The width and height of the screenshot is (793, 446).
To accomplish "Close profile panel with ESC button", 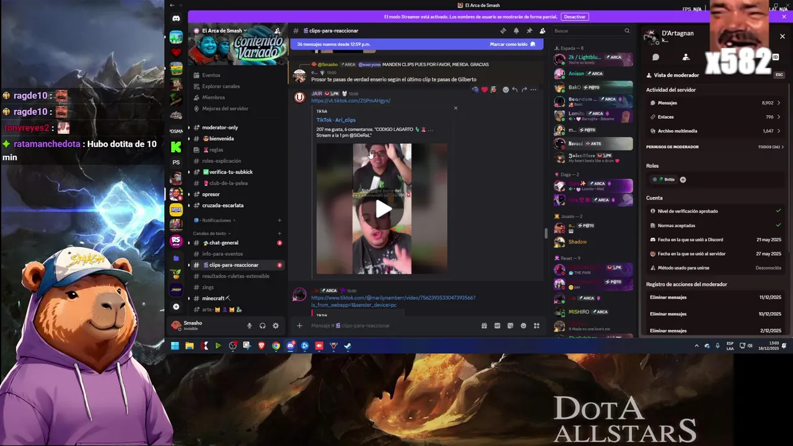I will [779, 75].
